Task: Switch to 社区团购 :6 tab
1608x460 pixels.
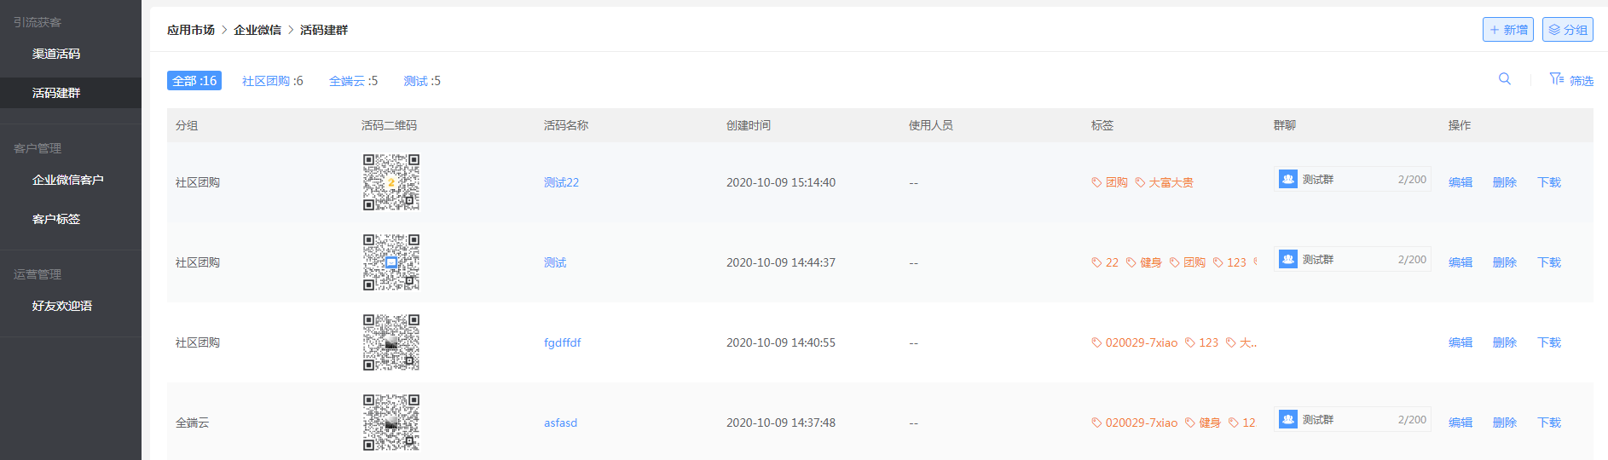Action: [x=273, y=81]
